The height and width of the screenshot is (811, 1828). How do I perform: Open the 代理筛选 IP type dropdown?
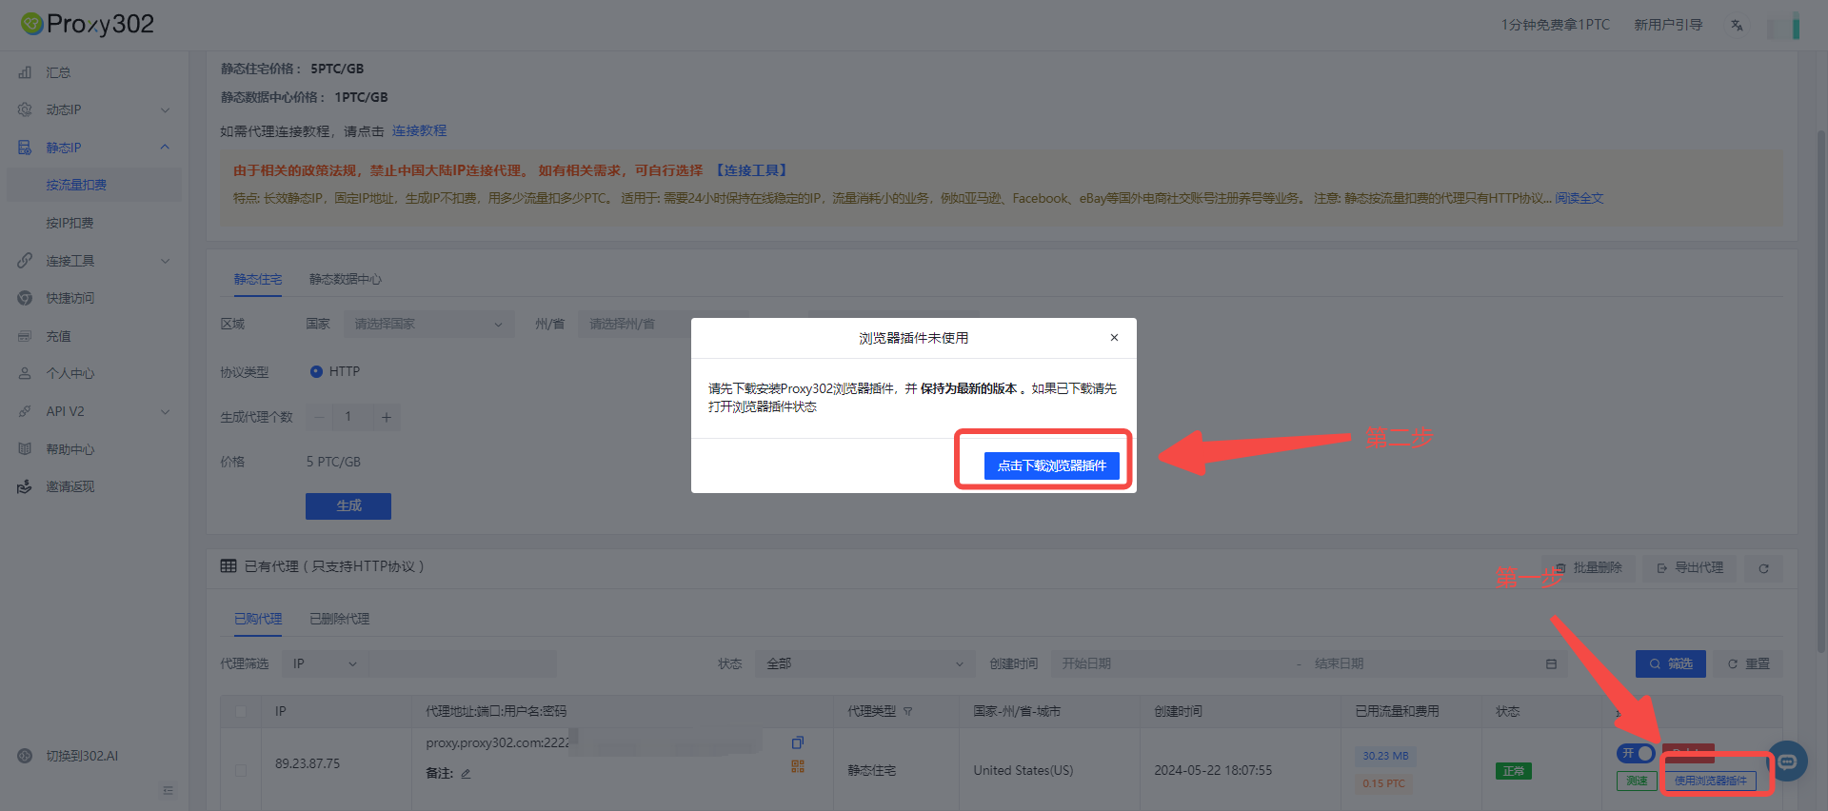click(325, 663)
